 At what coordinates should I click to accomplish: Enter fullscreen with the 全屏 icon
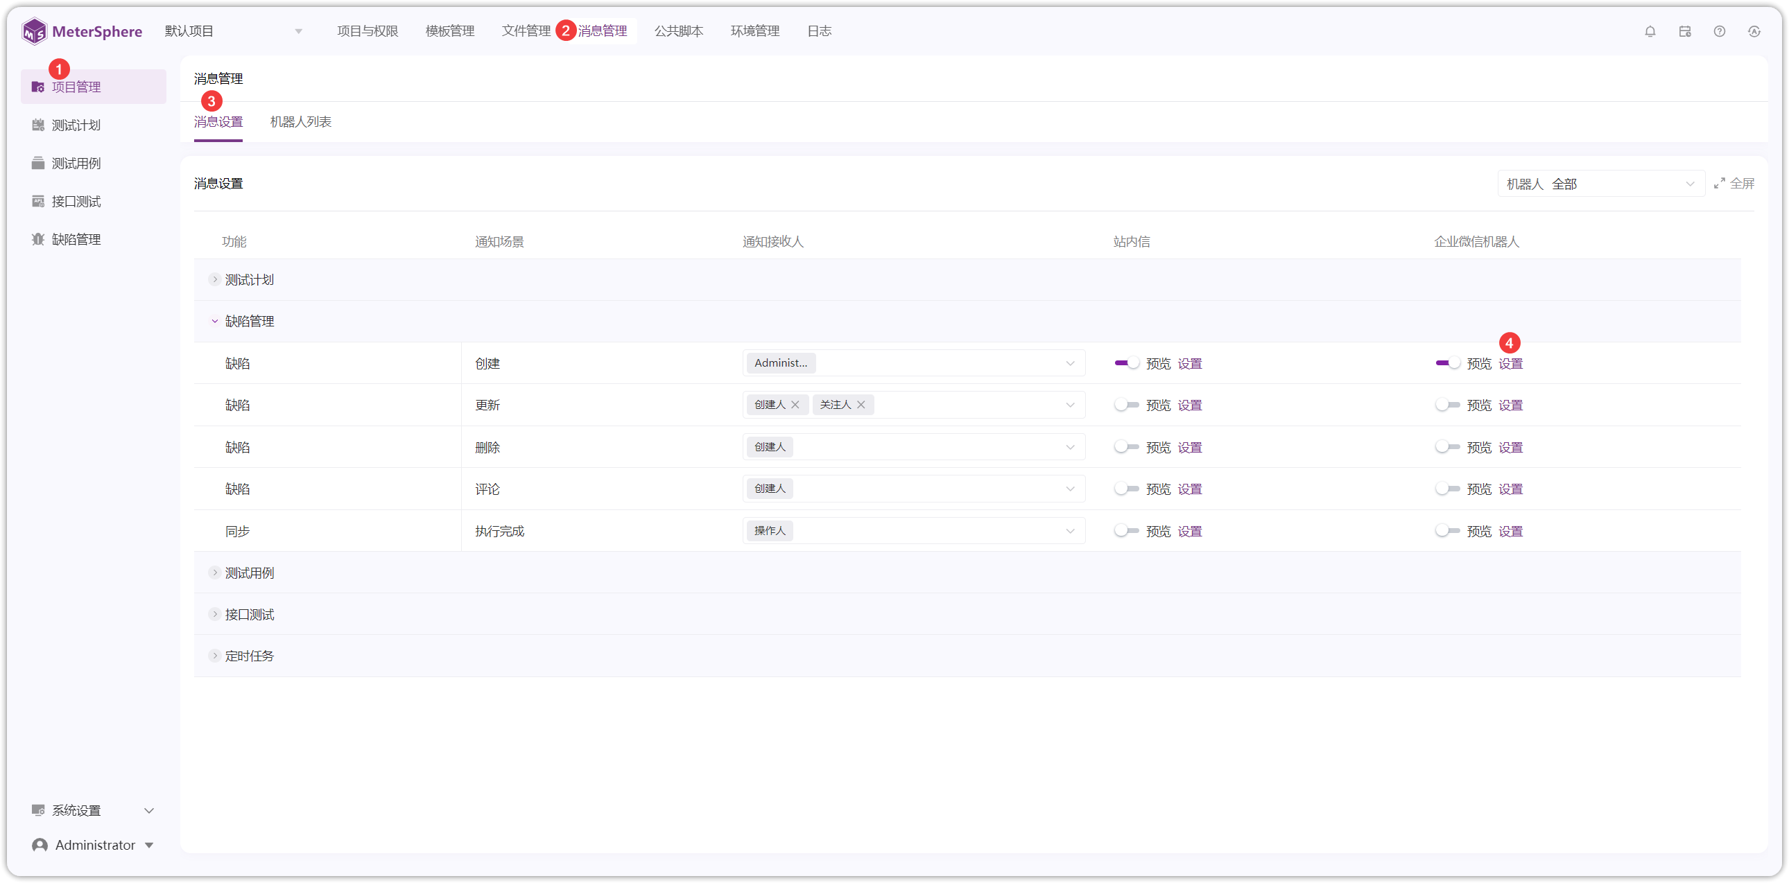click(1720, 183)
